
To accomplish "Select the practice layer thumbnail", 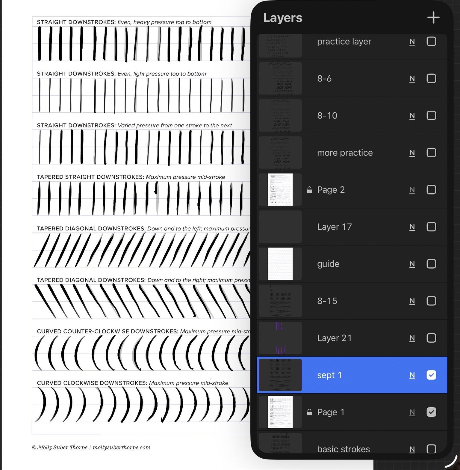I will click(280, 46).
